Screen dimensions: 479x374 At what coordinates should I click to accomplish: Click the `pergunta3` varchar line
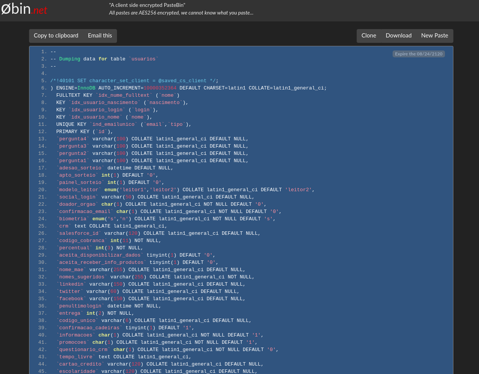coord(153,146)
